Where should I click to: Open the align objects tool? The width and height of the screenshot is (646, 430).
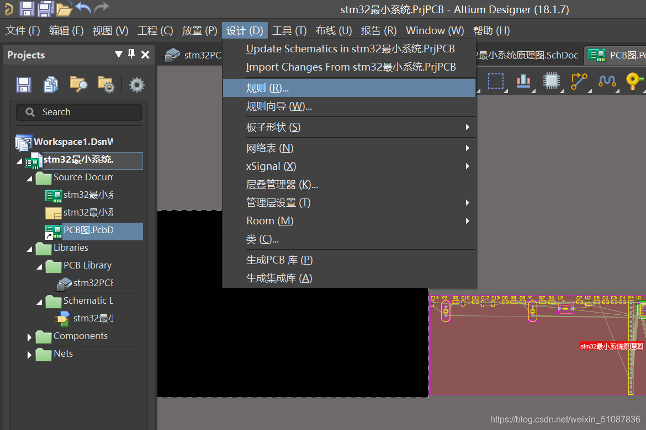click(x=523, y=81)
